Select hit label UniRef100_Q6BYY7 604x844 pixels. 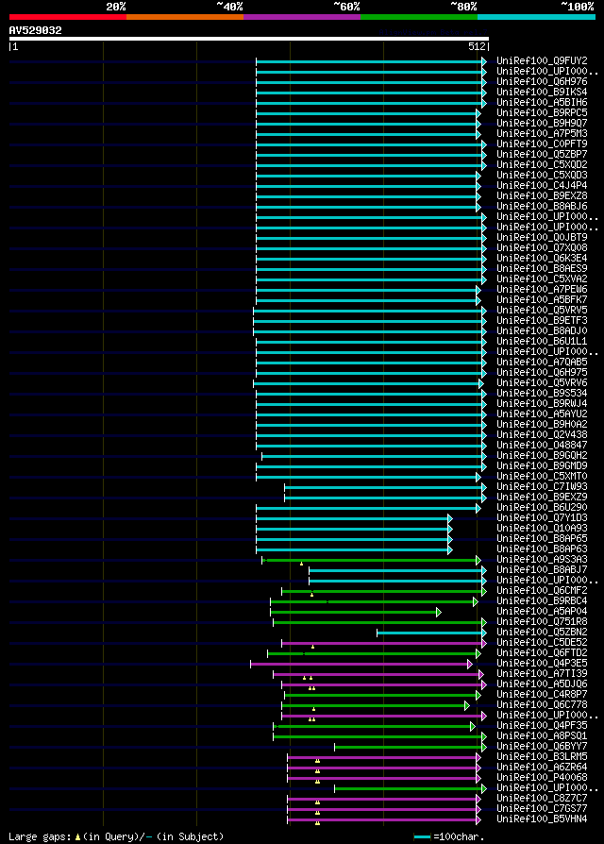click(542, 747)
